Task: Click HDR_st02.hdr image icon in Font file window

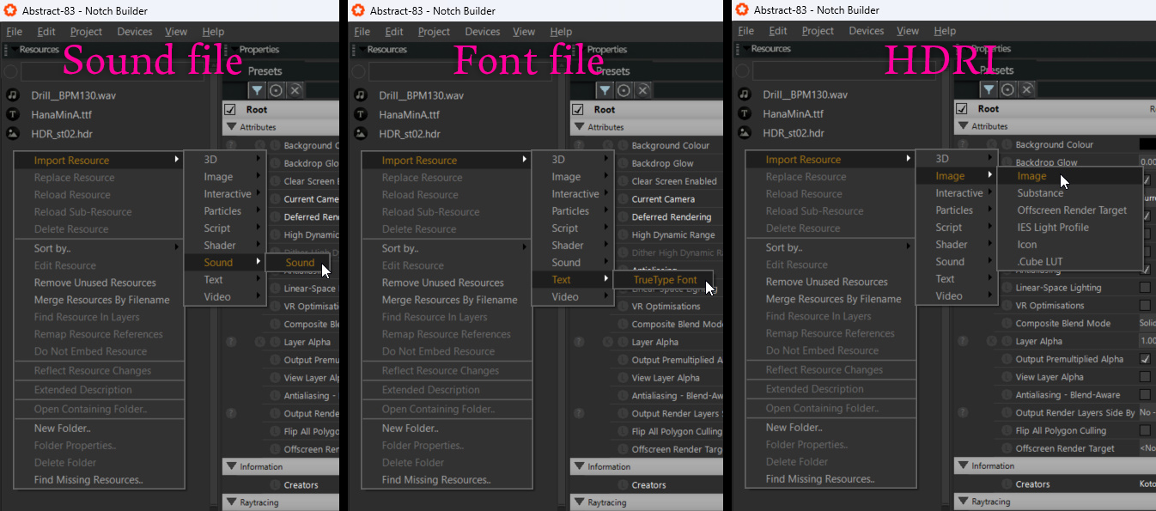Action: pos(360,133)
